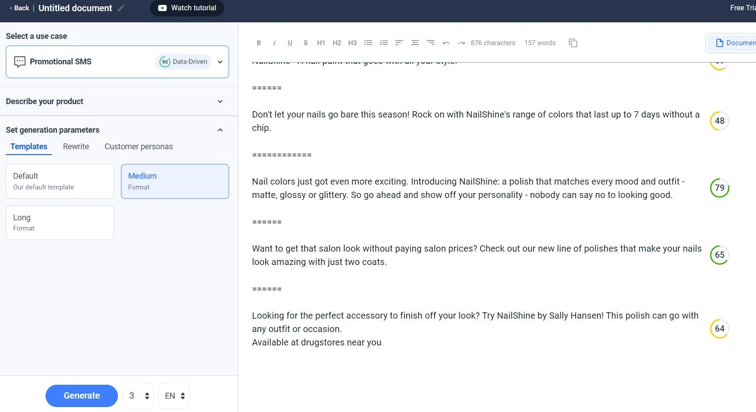Set Heading 3 style

352,43
